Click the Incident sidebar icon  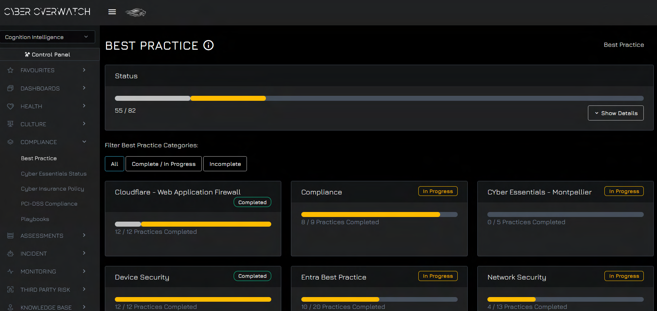click(10, 253)
